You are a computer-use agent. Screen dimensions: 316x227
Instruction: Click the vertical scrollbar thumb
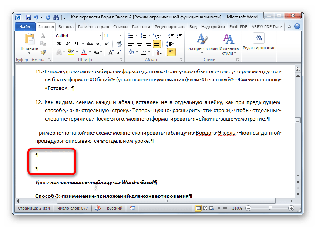[x=297, y=120]
